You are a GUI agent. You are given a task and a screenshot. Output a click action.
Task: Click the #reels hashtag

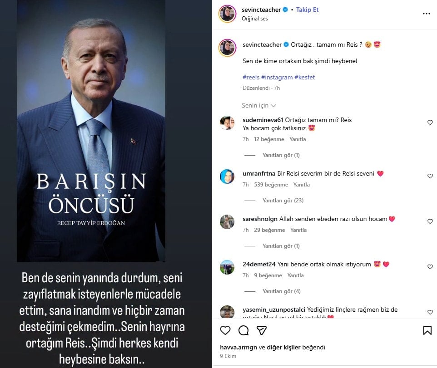pyautogui.click(x=251, y=77)
